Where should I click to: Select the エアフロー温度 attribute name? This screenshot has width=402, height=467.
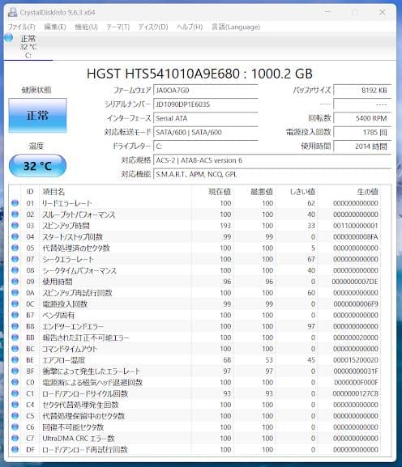point(64,360)
